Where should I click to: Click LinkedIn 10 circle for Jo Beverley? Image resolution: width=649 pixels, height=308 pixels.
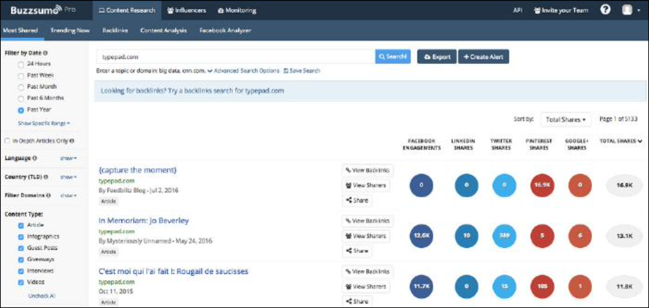pyautogui.click(x=466, y=236)
